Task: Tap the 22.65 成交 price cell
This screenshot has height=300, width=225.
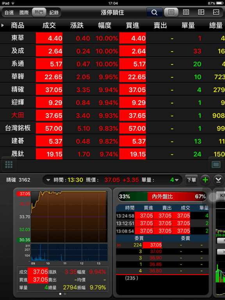Action: tap(49, 77)
